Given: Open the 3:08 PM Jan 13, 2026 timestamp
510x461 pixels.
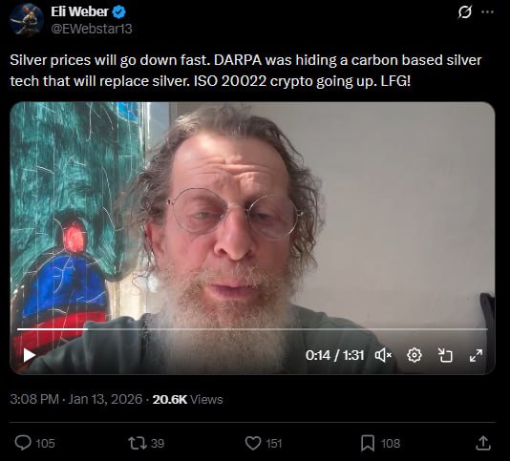Looking at the screenshot, I should pyautogui.click(x=76, y=399).
